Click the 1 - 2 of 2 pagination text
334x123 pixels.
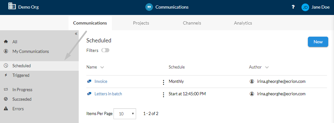tap(151, 114)
